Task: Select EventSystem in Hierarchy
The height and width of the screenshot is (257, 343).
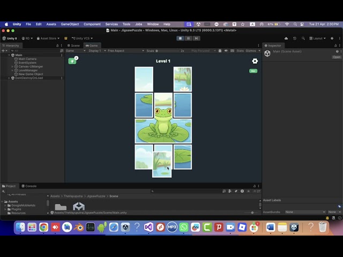Action: (x=27, y=63)
